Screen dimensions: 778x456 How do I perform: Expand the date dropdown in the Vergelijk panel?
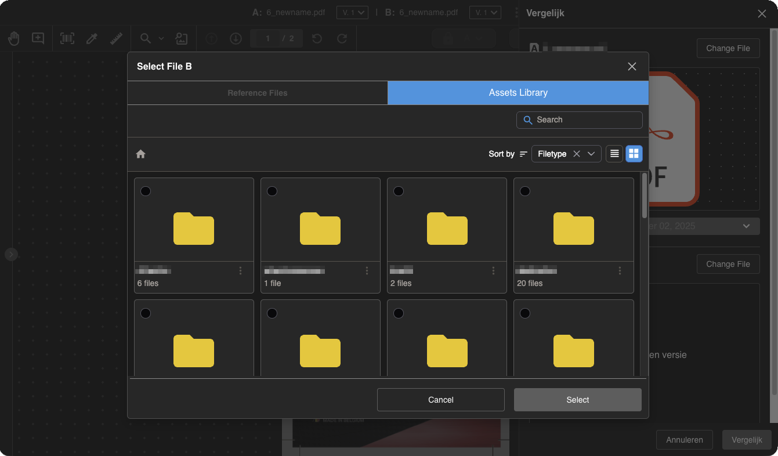coord(746,226)
